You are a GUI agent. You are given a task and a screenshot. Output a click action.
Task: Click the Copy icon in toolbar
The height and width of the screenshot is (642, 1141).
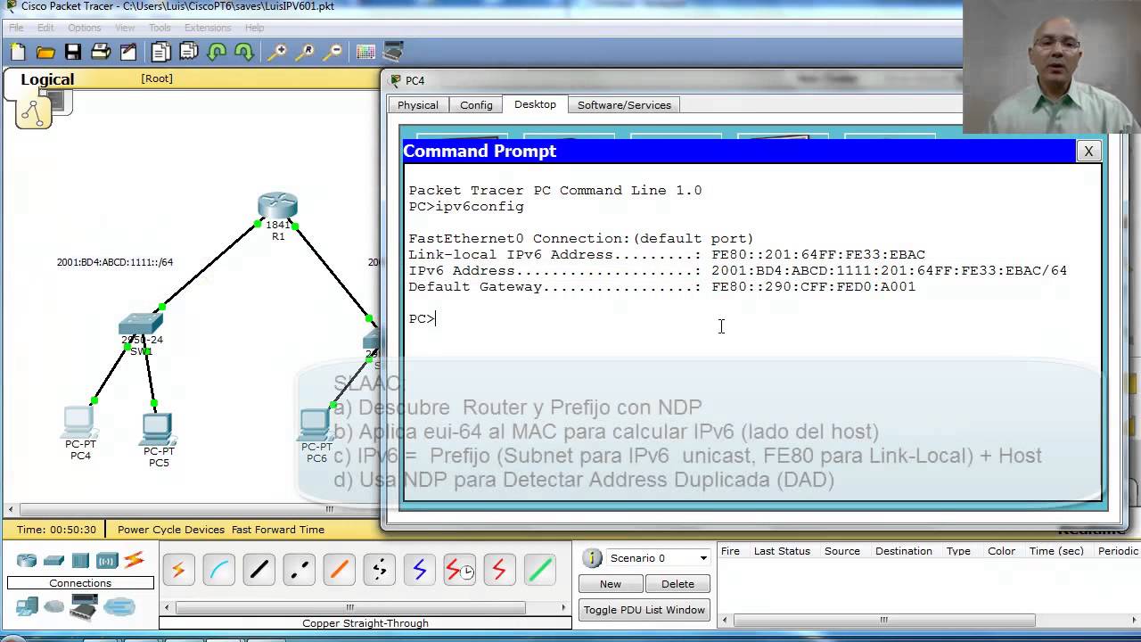tap(161, 53)
